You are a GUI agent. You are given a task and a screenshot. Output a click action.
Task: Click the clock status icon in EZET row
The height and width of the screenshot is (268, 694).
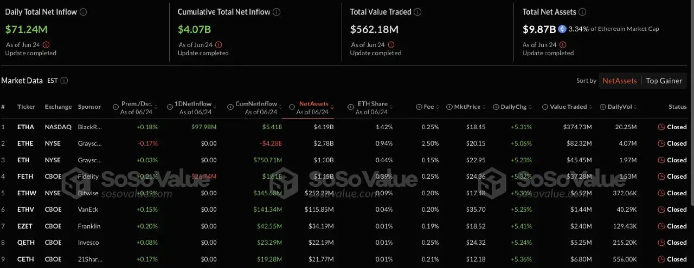(x=661, y=226)
